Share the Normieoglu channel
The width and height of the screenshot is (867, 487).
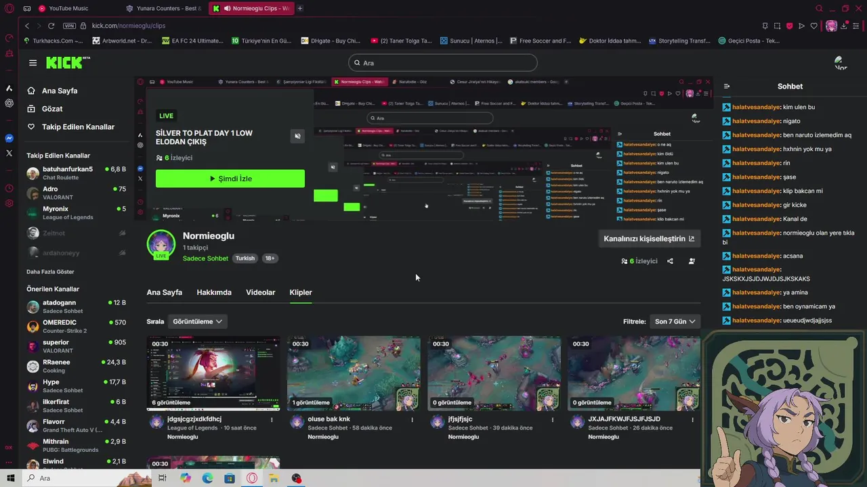tap(670, 261)
